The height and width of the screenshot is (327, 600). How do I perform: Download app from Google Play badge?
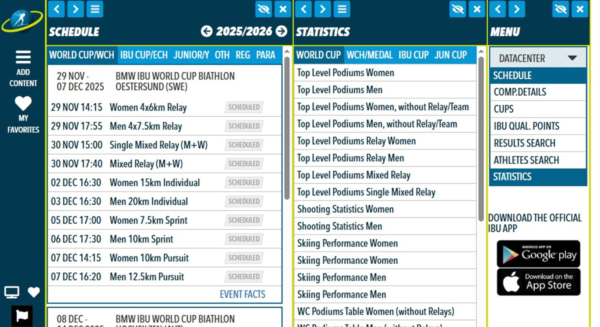[538, 254]
